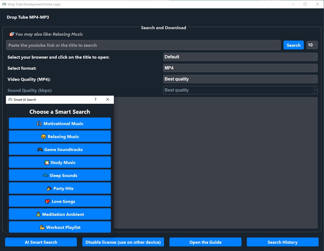Click the books icon on Study Music
324x251 pixels.
click(x=47, y=163)
